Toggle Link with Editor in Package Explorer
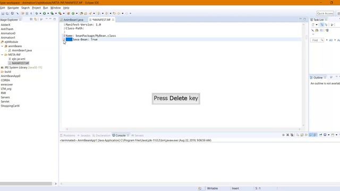 click(x=36, y=20)
